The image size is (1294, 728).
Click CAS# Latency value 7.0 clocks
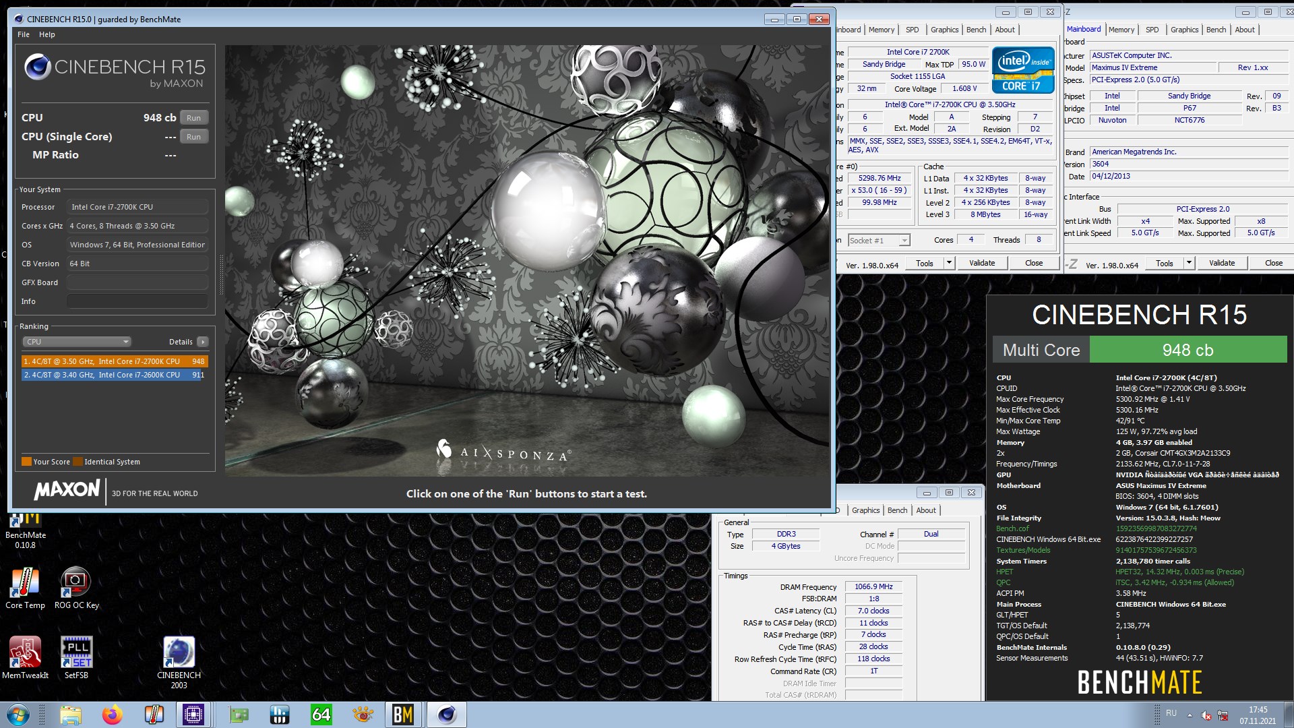[873, 611]
